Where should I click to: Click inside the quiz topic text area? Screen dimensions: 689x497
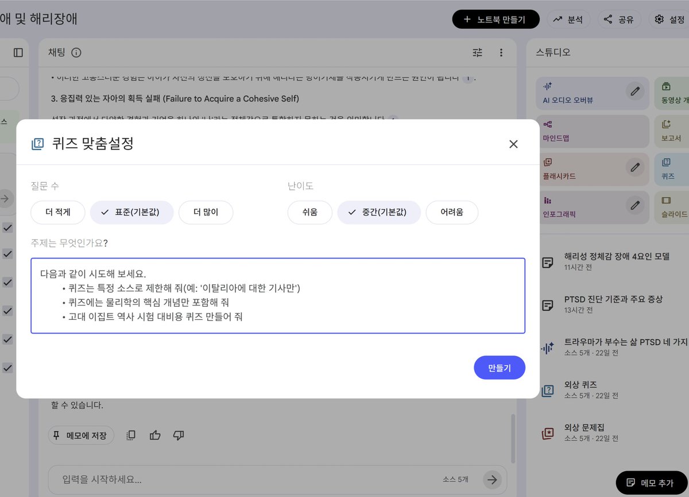(278, 295)
